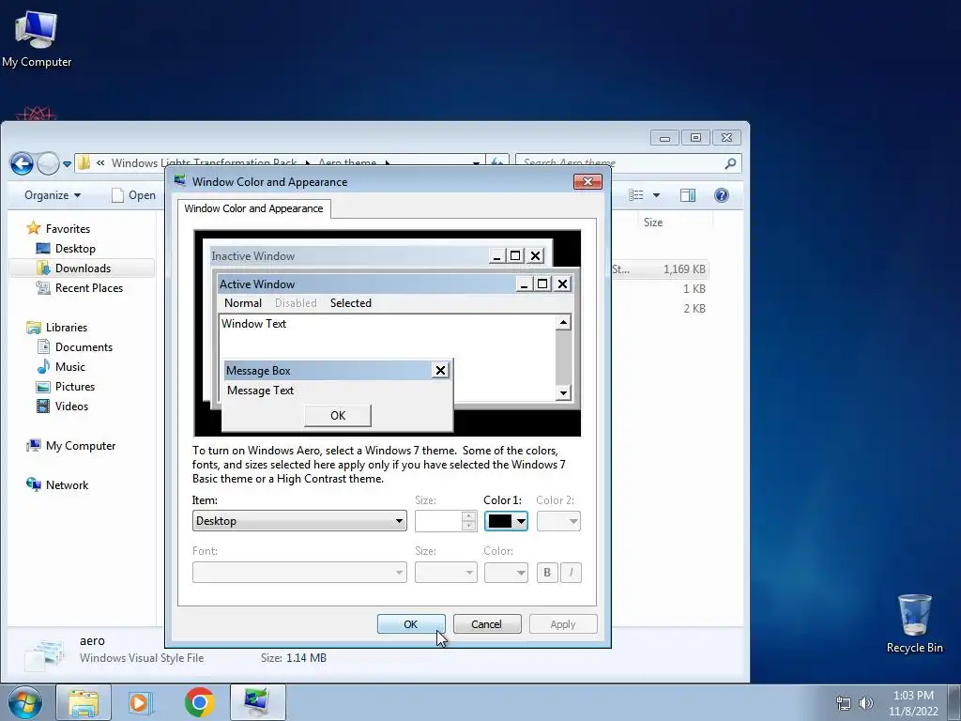
Task: Select Favorites star in navigation pane
Action: tap(33, 228)
